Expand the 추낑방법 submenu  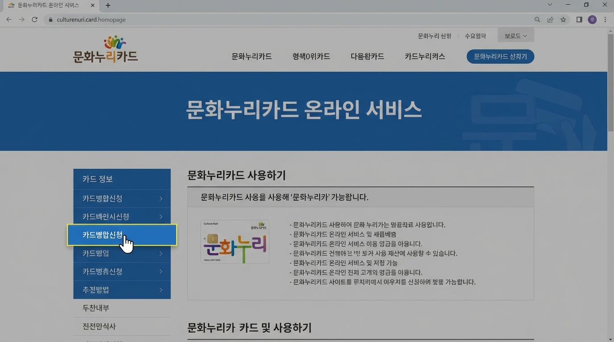coord(161,289)
